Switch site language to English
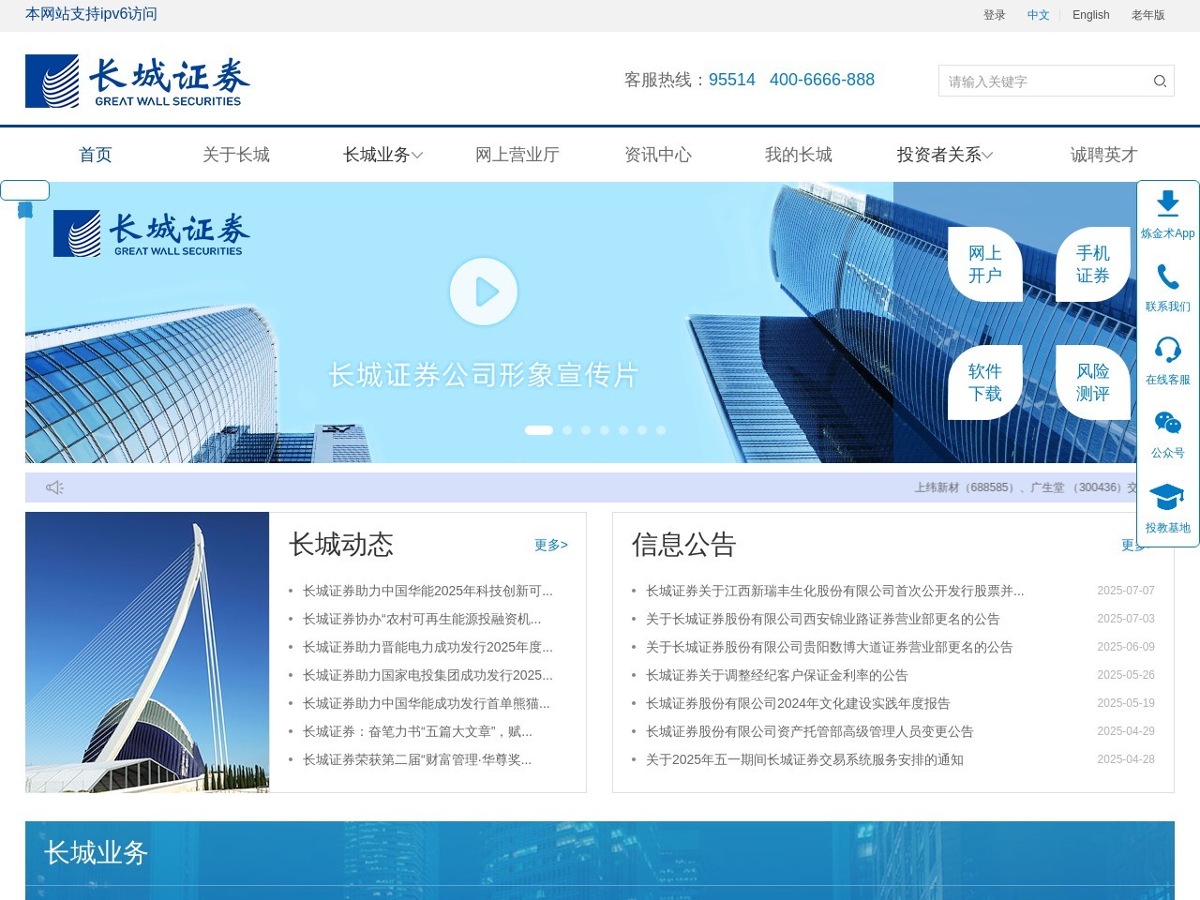This screenshot has height=900, width=1200. click(x=1090, y=15)
